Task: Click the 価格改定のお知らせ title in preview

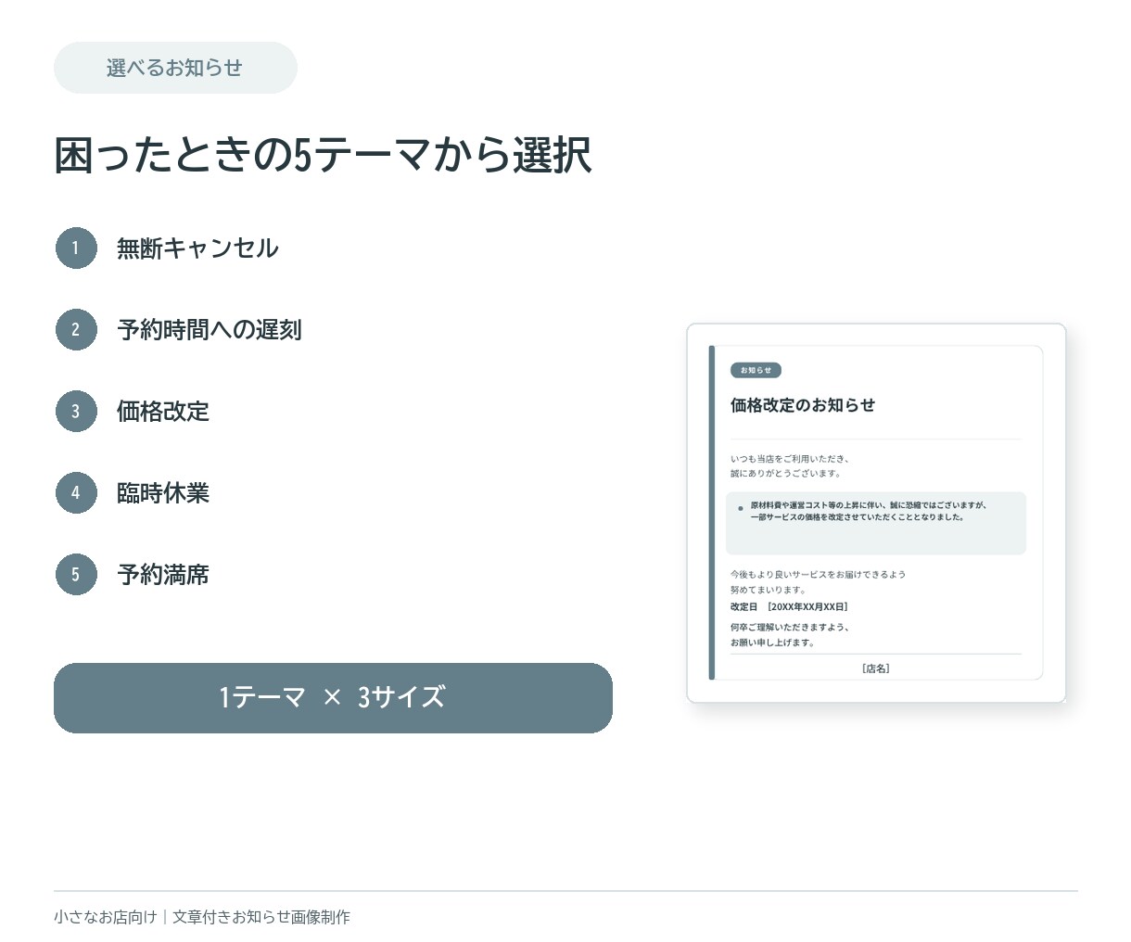Action: [803, 405]
